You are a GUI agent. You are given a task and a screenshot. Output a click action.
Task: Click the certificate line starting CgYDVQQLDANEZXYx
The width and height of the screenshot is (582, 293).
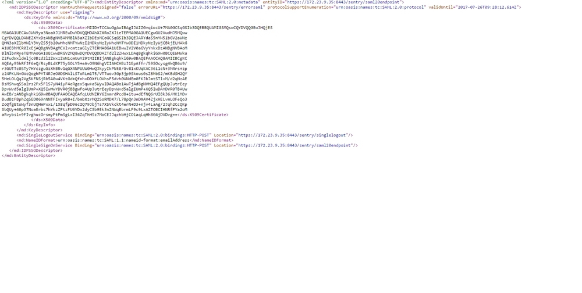click(x=94, y=38)
